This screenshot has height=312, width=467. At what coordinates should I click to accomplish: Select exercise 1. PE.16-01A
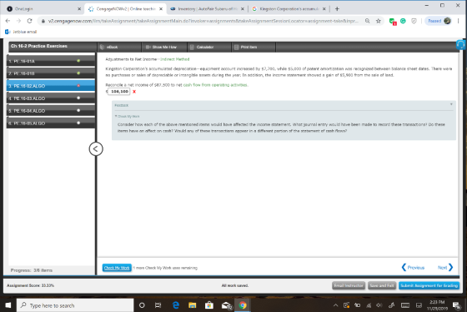coord(51,61)
